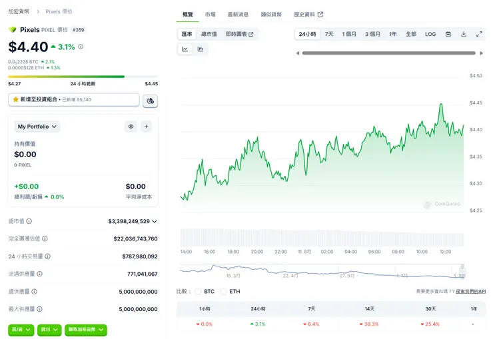493x339 pixels.
Task: Open price info icon beside 3.1%
Action: pyautogui.click(x=81, y=47)
